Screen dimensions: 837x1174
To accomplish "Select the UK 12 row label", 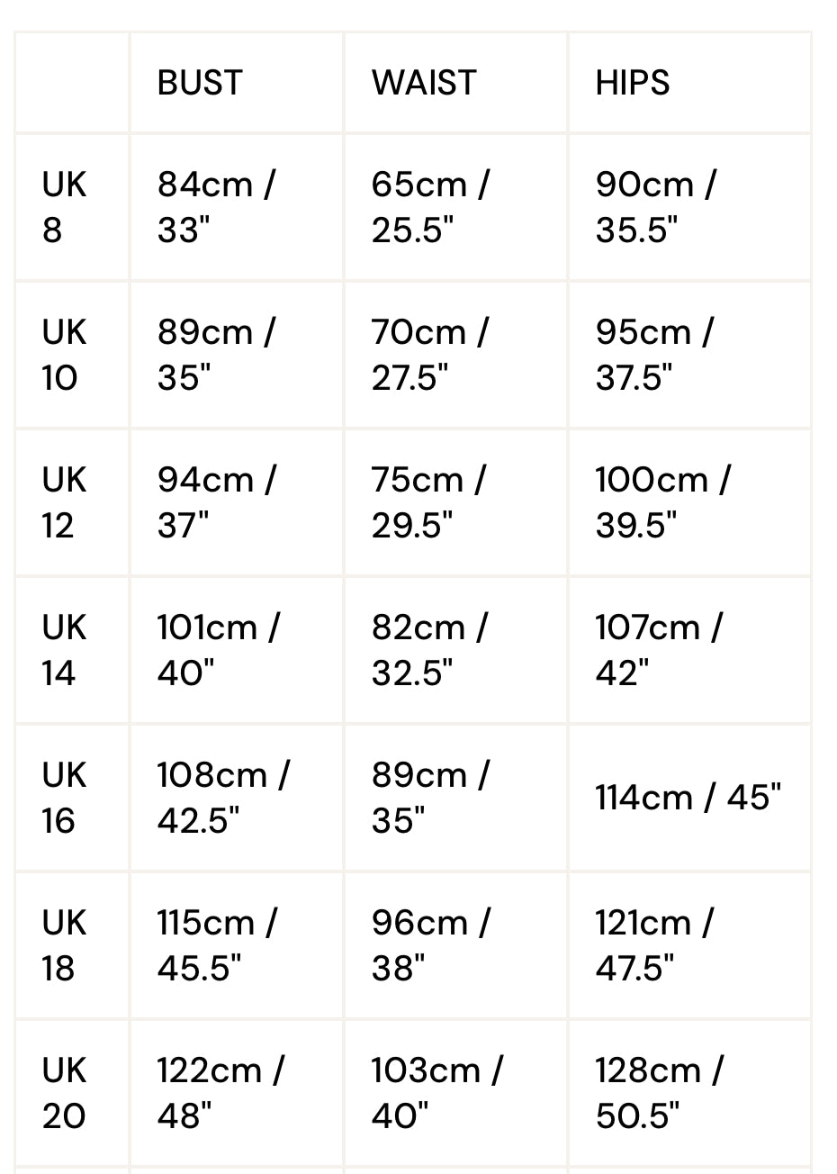I will click(64, 502).
